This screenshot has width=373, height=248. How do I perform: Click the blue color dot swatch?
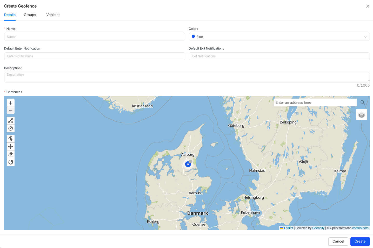coord(193,37)
